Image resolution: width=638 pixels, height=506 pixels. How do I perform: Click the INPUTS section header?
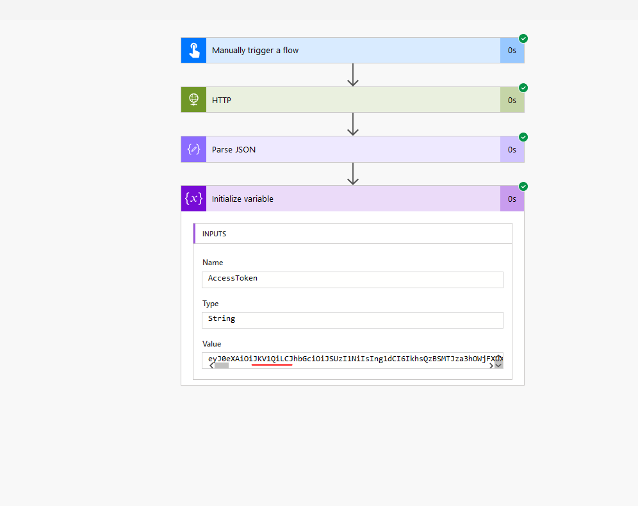tap(215, 233)
